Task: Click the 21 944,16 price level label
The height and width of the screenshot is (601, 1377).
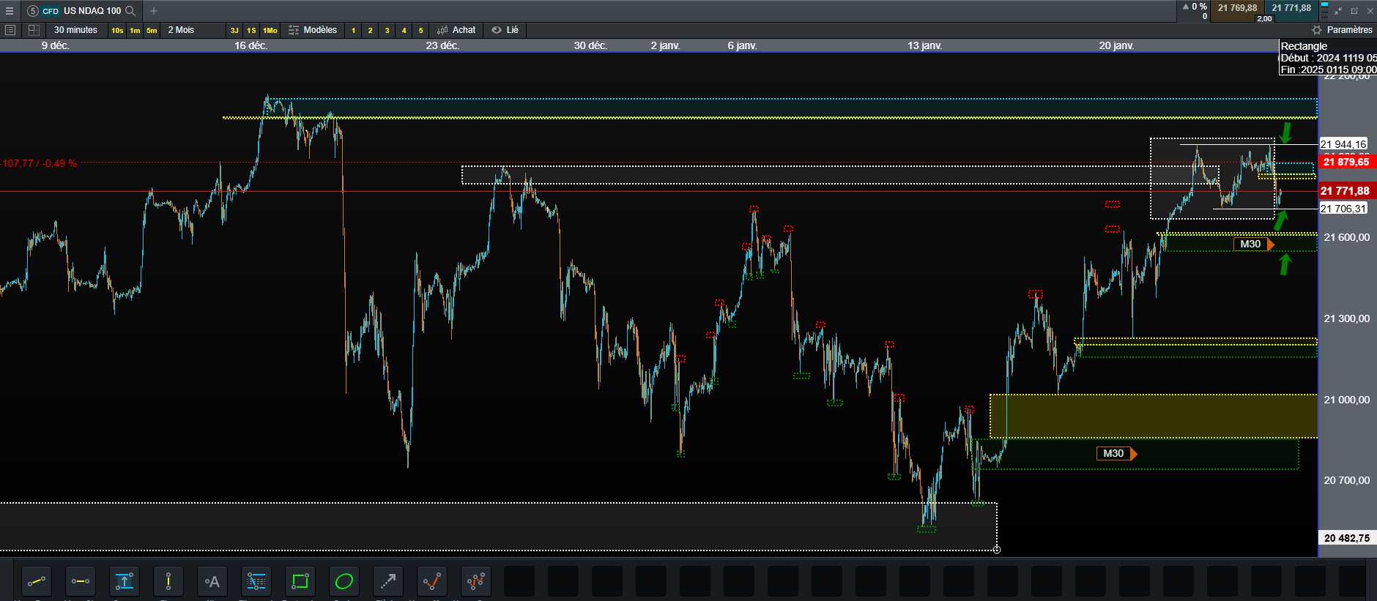Action: [1343, 144]
